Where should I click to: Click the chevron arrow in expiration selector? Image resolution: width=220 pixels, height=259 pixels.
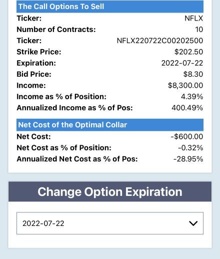(x=193, y=223)
